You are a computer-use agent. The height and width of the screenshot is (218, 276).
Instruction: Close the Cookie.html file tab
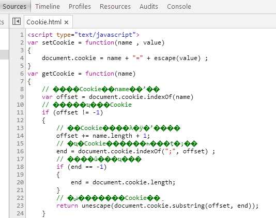[66, 22]
